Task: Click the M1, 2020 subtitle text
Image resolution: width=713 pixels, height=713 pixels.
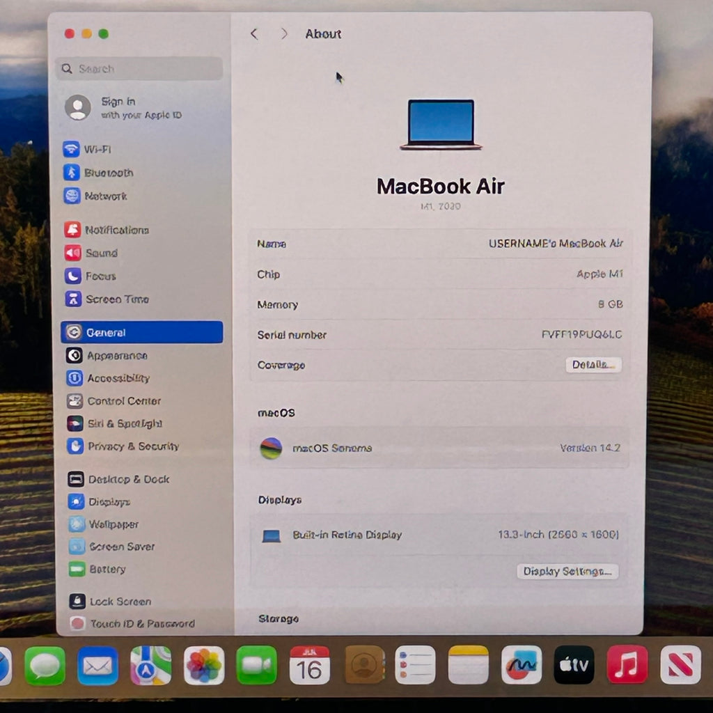Action: click(x=441, y=206)
